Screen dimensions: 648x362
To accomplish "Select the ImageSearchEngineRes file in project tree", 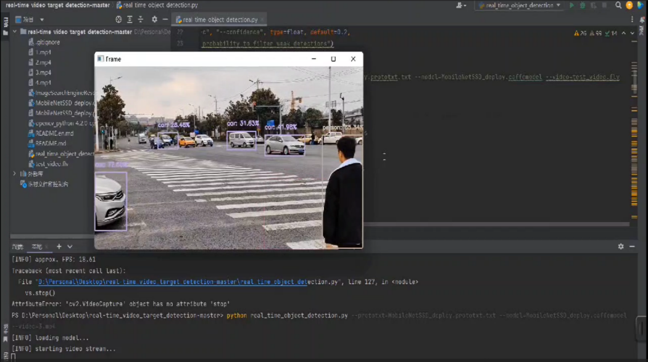I will tap(61, 93).
